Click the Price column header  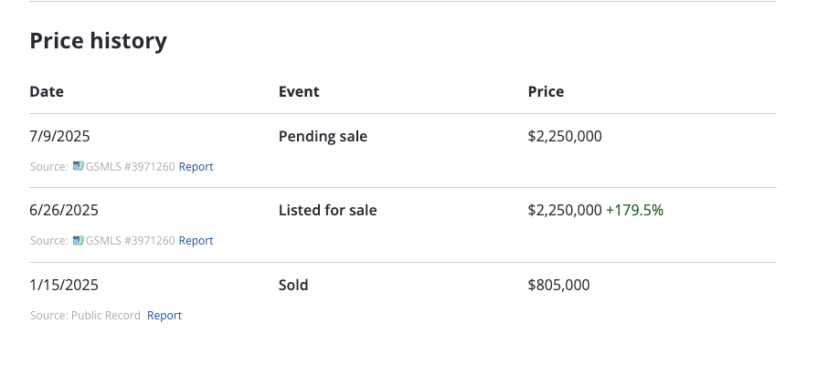point(546,91)
